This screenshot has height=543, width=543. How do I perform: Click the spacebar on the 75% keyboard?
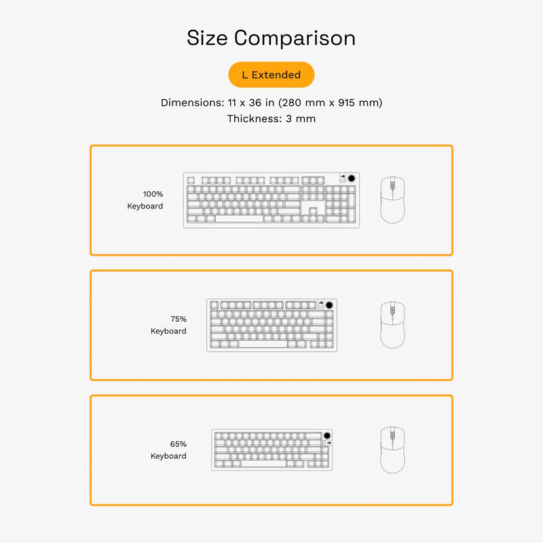271,344
